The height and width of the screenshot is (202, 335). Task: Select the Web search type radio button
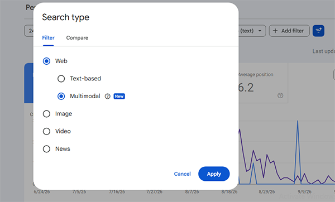point(46,61)
